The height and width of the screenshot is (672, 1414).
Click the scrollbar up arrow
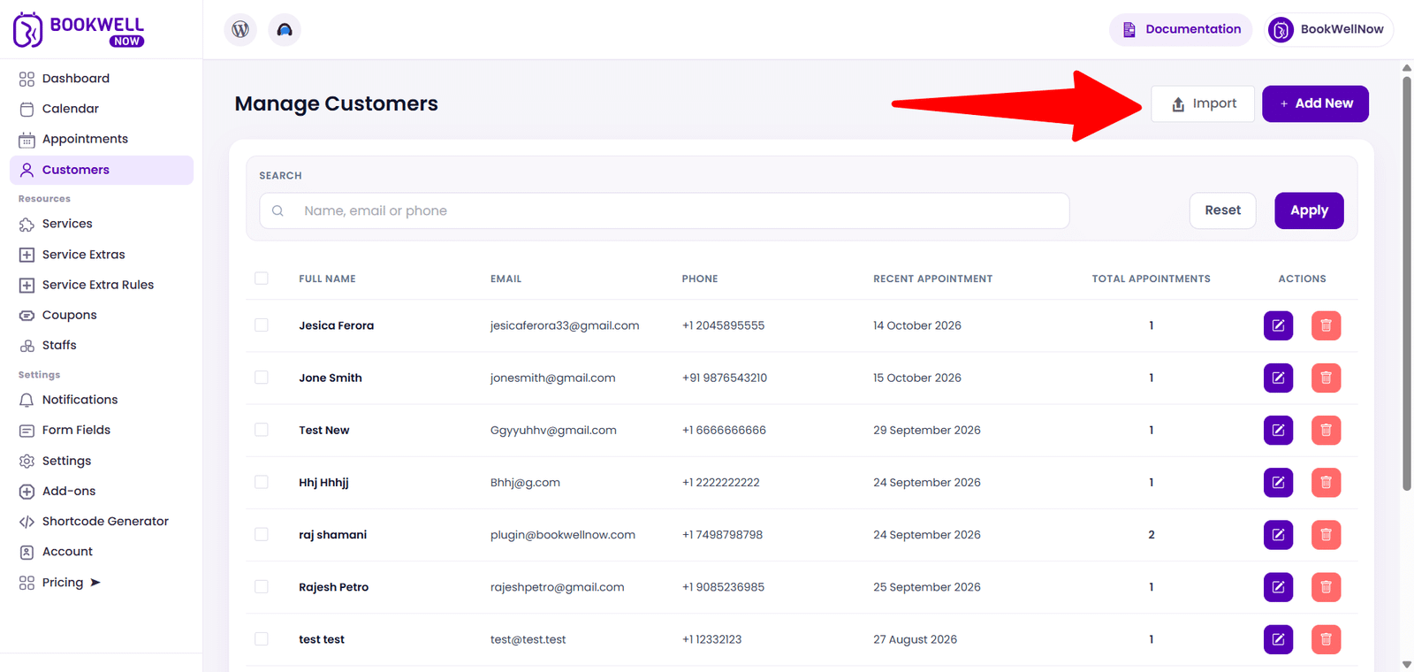tap(1407, 68)
